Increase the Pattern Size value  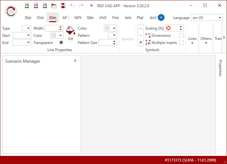[x=114, y=41]
